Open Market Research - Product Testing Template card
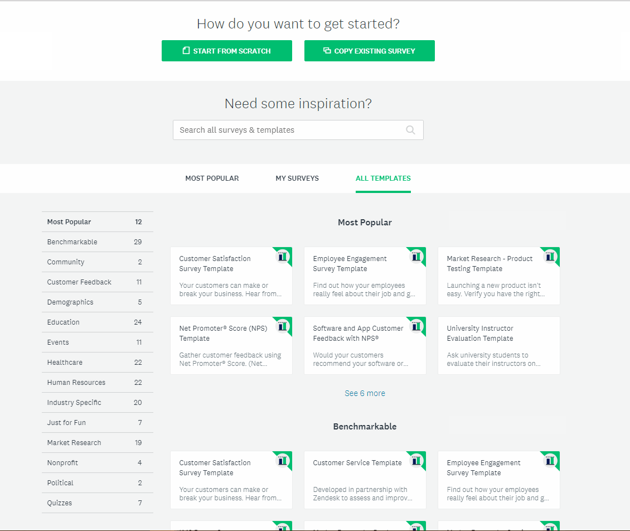This screenshot has height=531, width=630. (x=499, y=276)
